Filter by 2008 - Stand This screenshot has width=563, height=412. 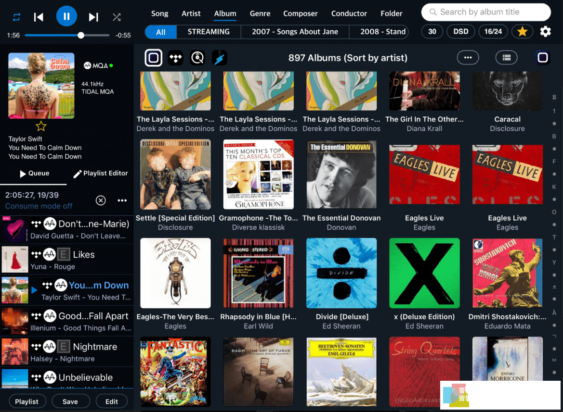click(x=379, y=32)
